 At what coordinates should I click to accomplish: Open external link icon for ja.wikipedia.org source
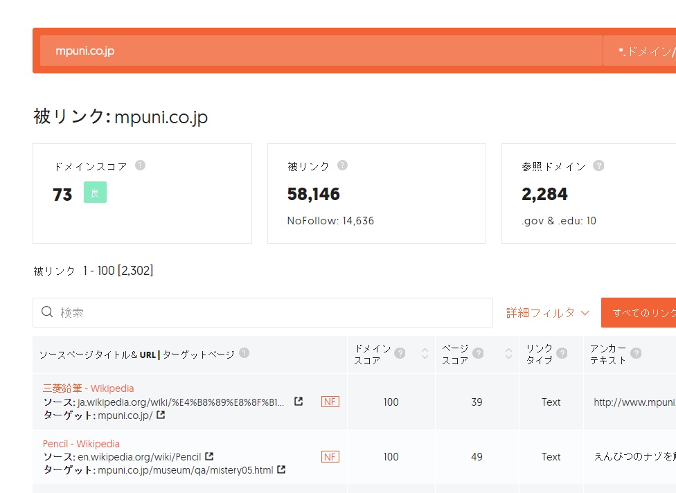click(299, 401)
